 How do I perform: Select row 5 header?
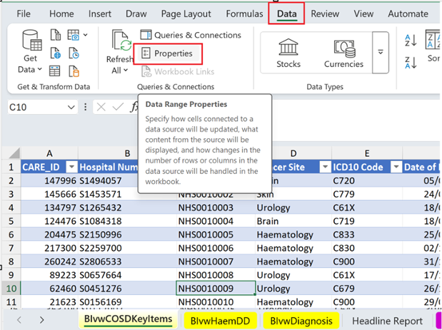(x=11, y=221)
